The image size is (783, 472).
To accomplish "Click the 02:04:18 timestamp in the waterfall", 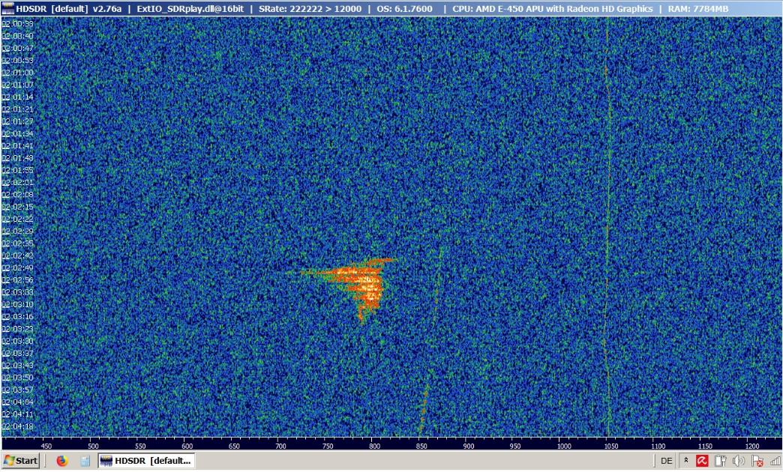I will pyautogui.click(x=18, y=426).
